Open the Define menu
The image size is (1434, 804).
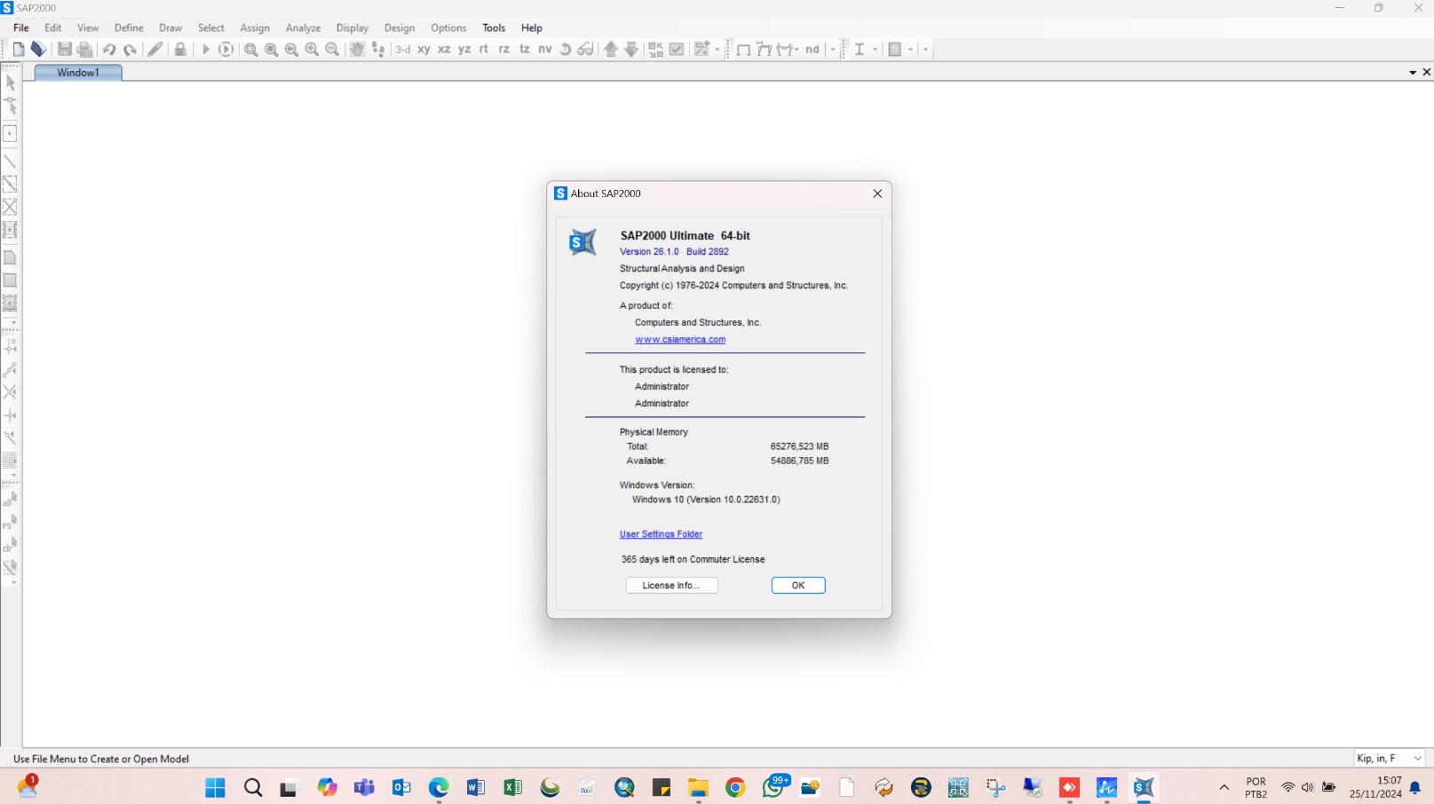(129, 28)
